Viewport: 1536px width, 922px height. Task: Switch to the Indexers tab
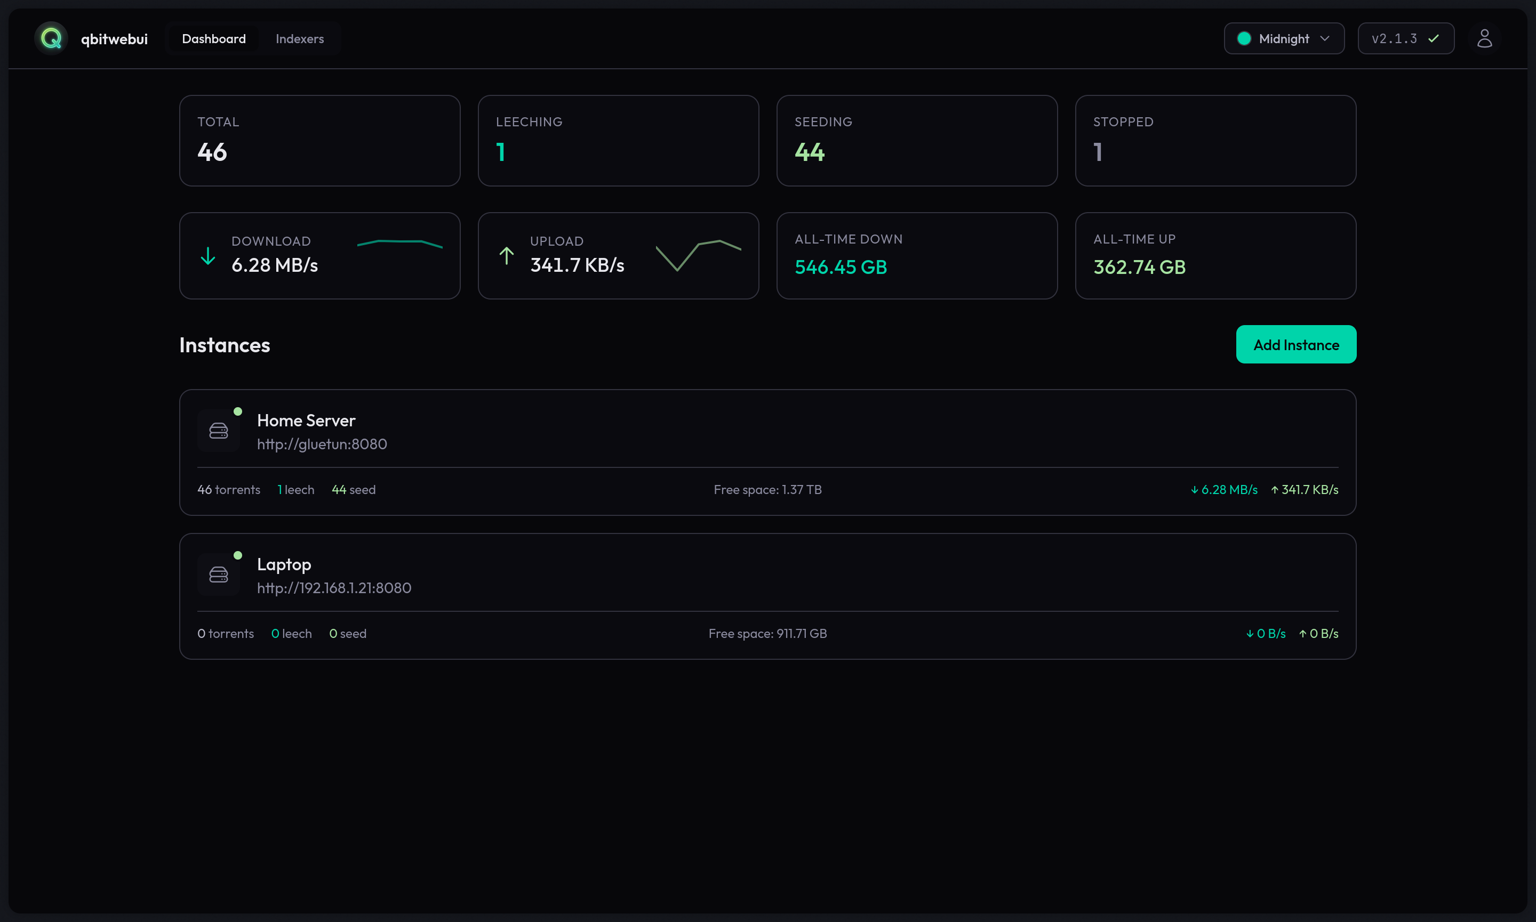coord(300,38)
